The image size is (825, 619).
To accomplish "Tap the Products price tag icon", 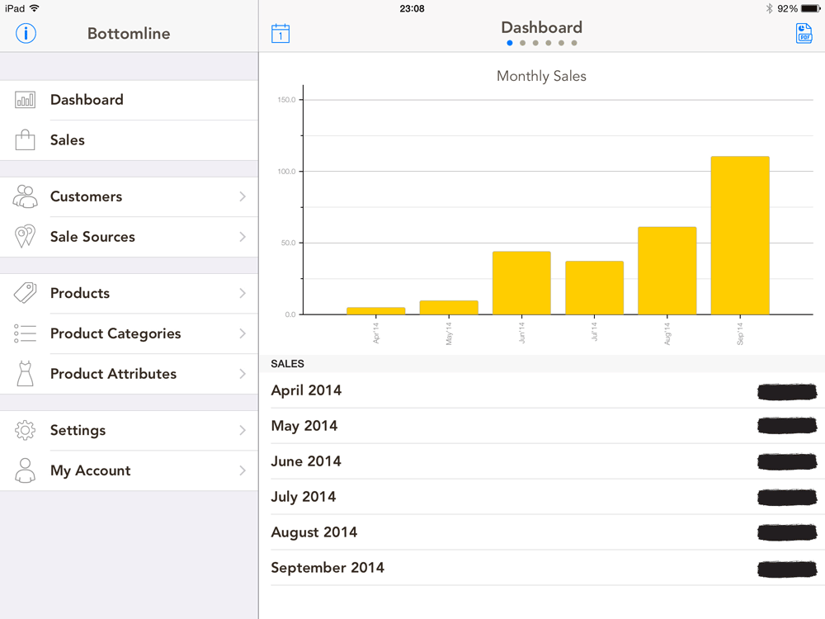I will pyautogui.click(x=26, y=293).
